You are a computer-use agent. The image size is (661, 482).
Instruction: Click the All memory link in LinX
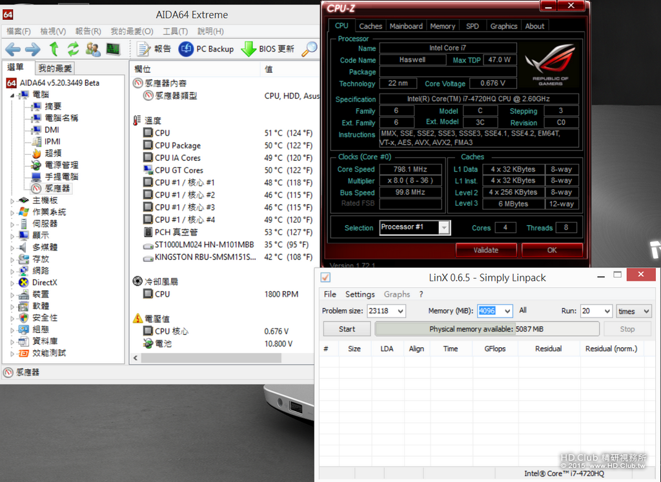click(x=523, y=310)
